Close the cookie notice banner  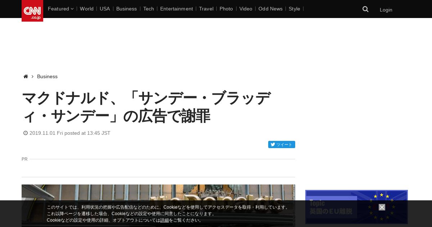point(382,207)
